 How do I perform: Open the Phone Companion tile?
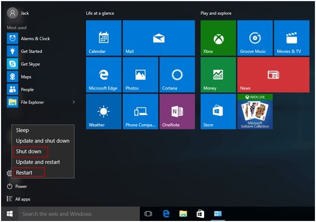[x=140, y=112]
